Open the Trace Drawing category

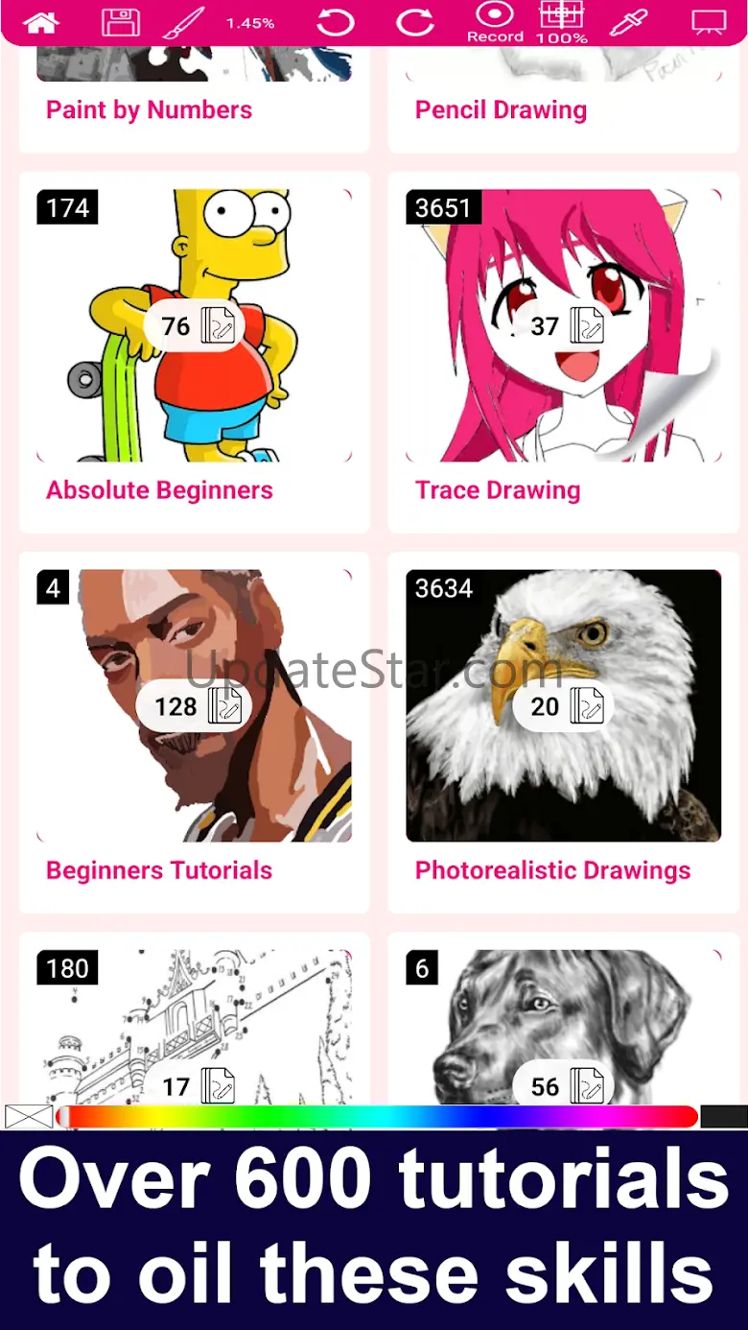pos(498,490)
